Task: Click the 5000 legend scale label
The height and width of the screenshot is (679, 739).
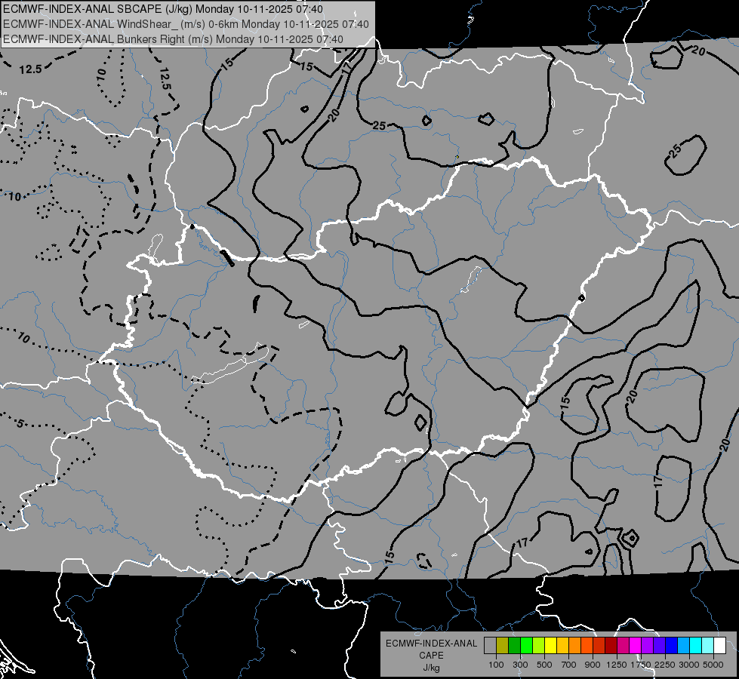Action: tap(713, 665)
